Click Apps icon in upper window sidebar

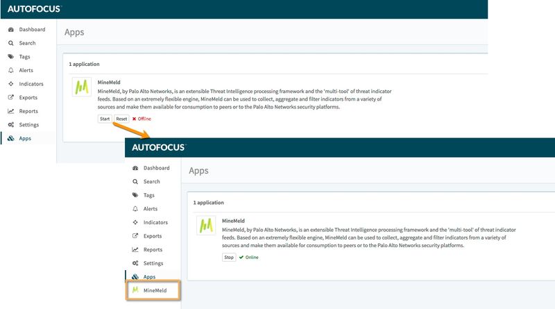pos(11,138)
